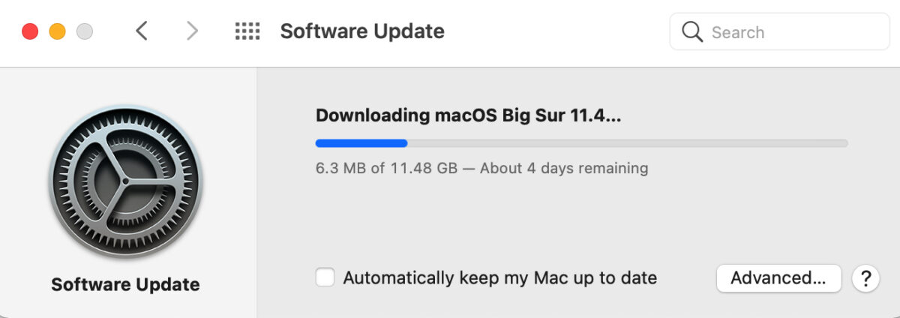Viewport: 900px width, 318px height.
Task: Click the Software Update label under the gear
Action: click(125, 285)
